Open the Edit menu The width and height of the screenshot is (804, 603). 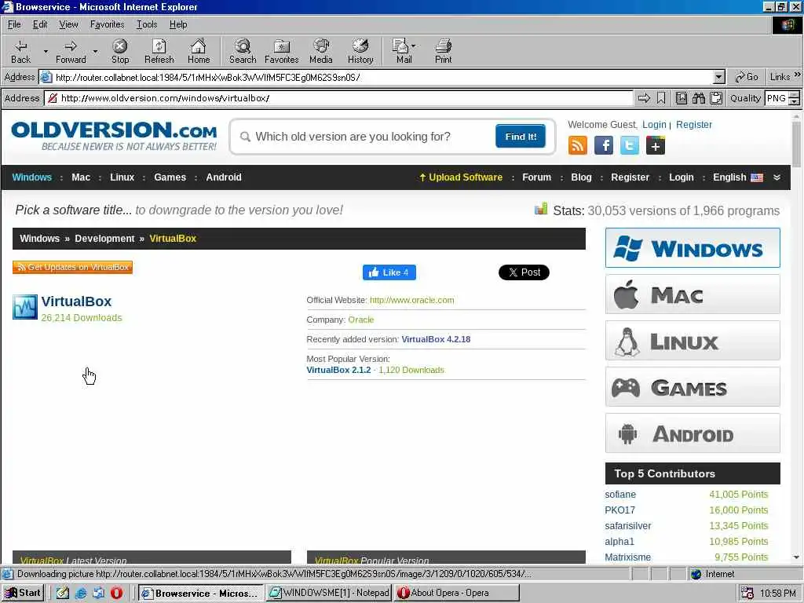point(40,24)
